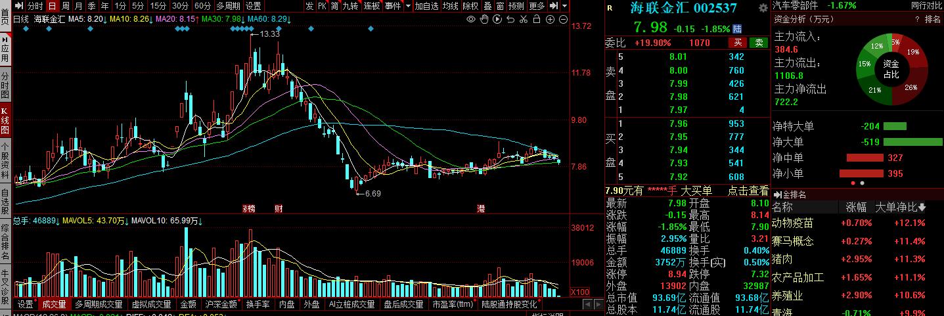Open the 更多 more menu
The width and height of the screenshot is (944, 316).
click(537, 6)
